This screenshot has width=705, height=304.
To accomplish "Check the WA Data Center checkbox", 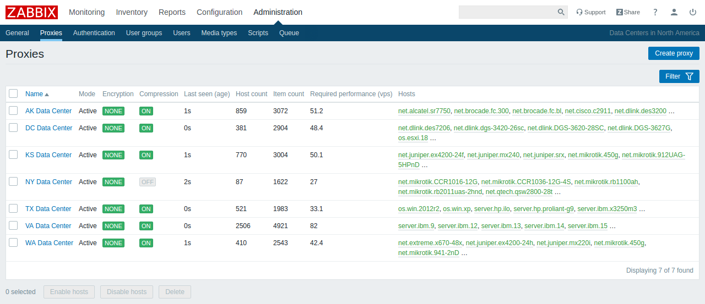I will point(13,242).
